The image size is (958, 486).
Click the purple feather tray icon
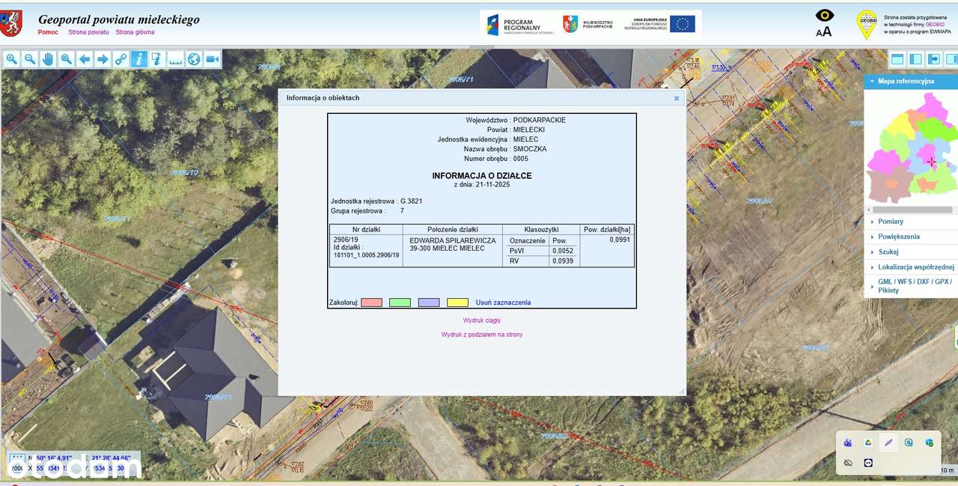[x=888, y=443]
